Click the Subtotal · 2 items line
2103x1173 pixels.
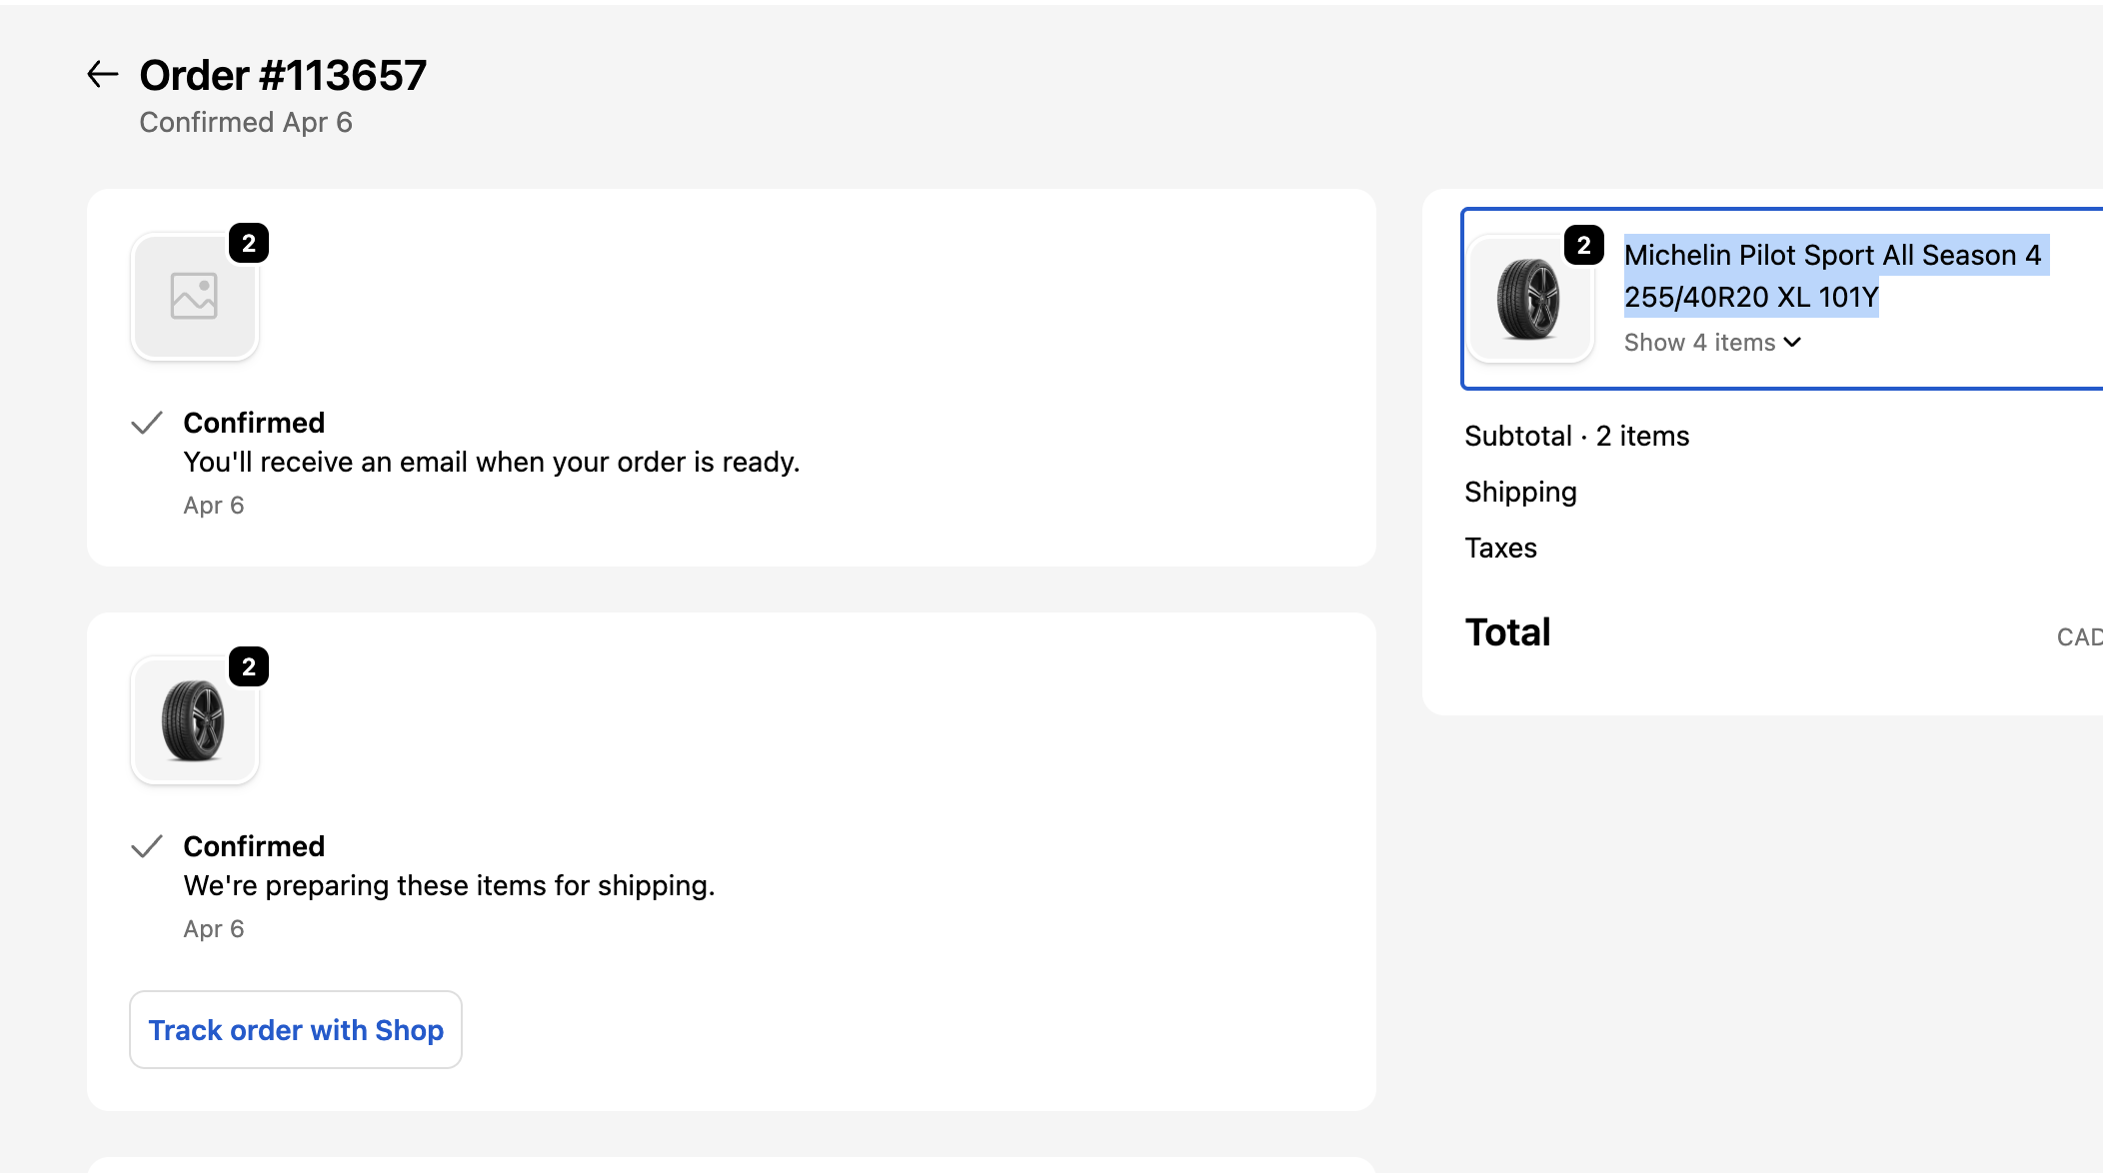[1576, 436]
